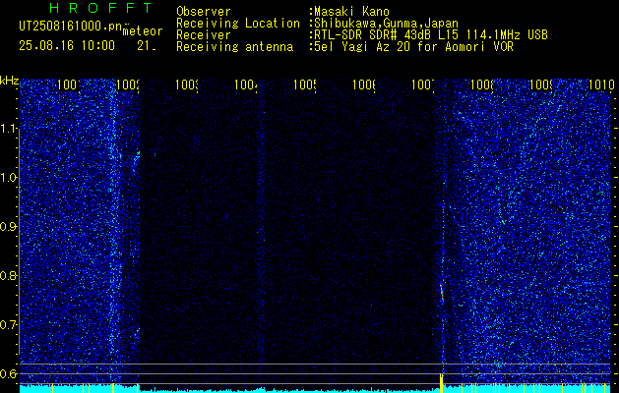Click the 0.6 kHz frequency axis label

[x=9, y=373]
